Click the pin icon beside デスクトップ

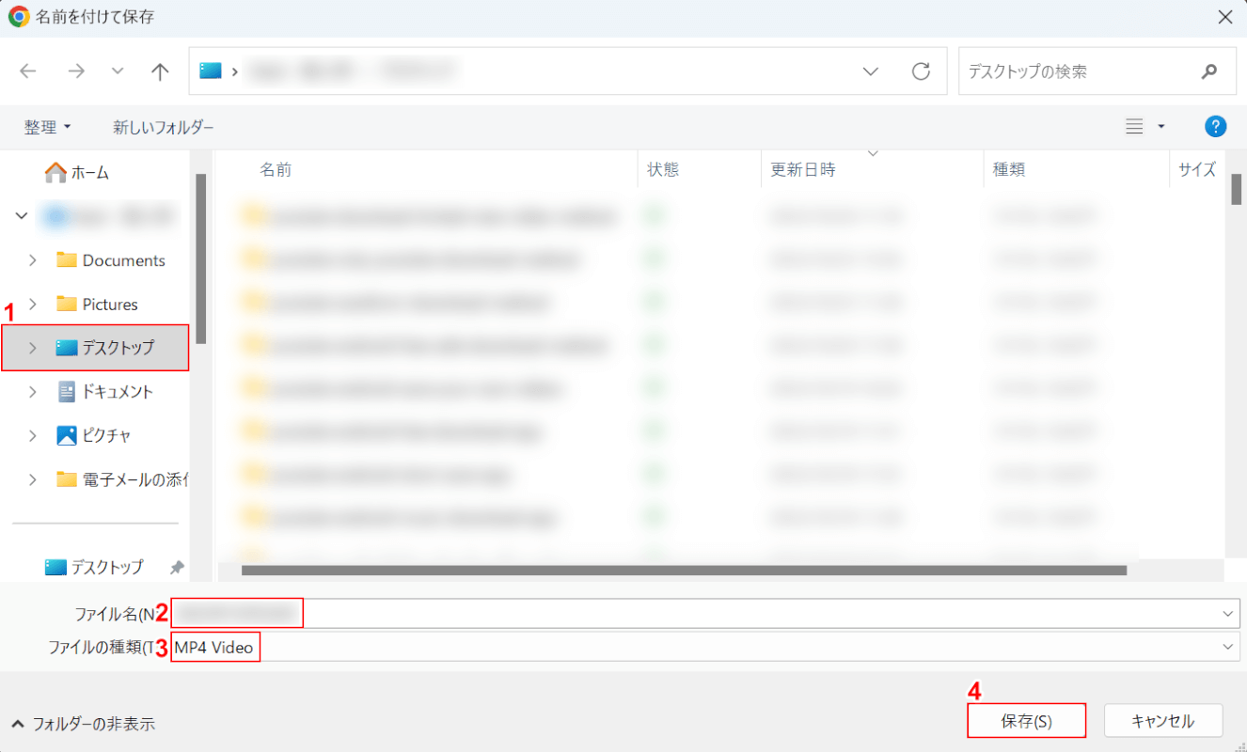(x=177, y=567)
